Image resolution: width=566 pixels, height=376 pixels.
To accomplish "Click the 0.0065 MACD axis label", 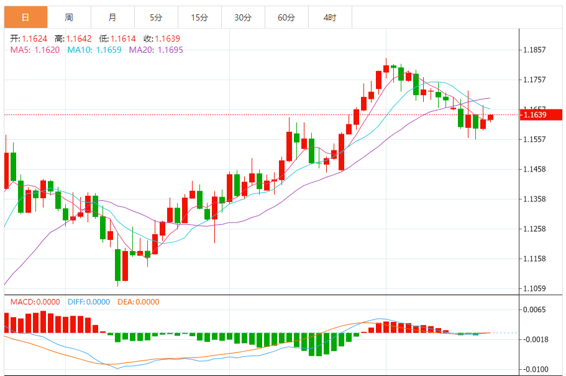I will pyautogui.click(x=534, y=310).
